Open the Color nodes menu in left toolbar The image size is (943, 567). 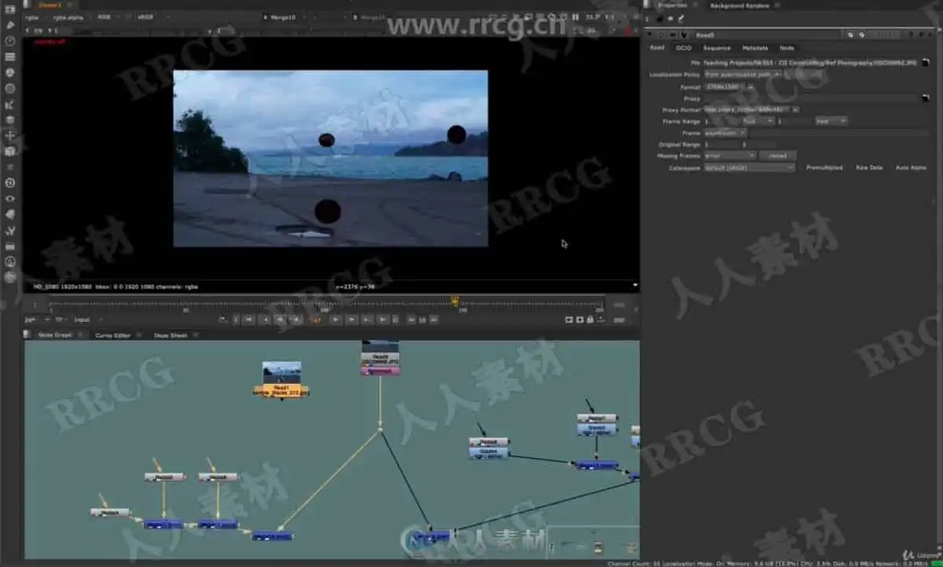click(10, 72)
